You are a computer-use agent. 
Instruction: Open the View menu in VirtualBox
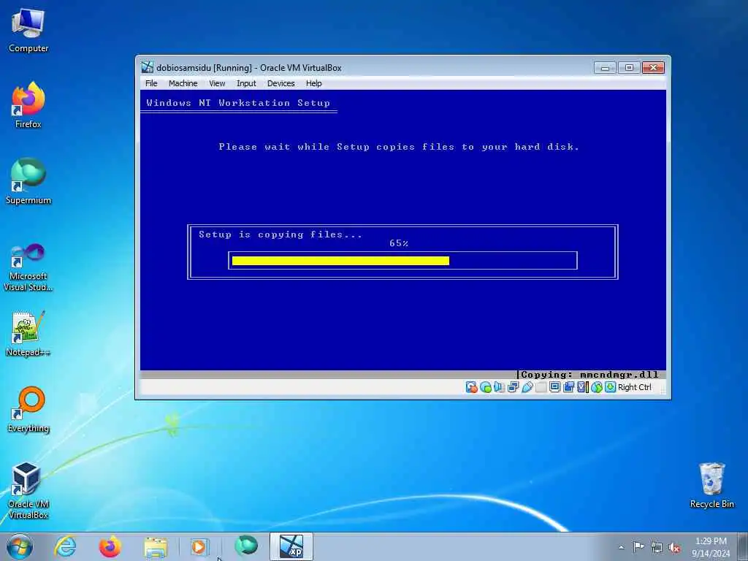217,83
